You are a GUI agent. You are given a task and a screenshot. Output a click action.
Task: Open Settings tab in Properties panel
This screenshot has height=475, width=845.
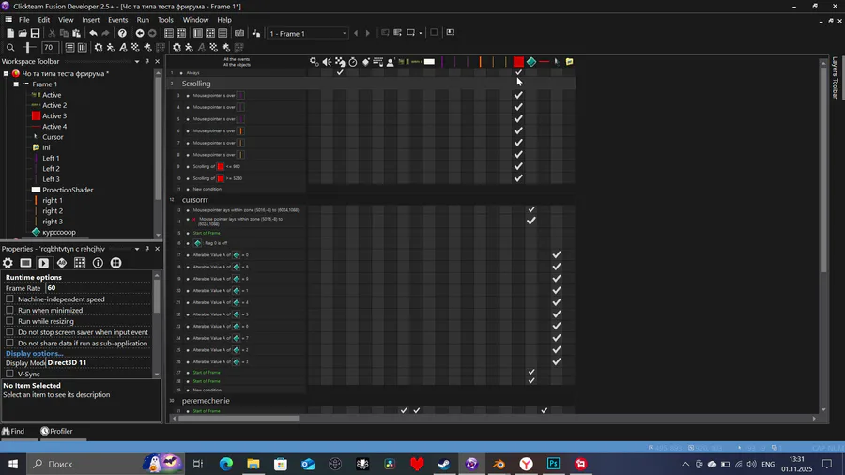[x=8, y=263]
